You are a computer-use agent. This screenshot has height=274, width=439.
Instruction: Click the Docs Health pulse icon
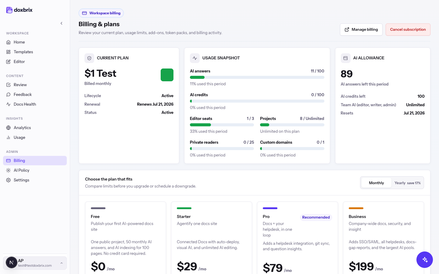click(9, 104)
